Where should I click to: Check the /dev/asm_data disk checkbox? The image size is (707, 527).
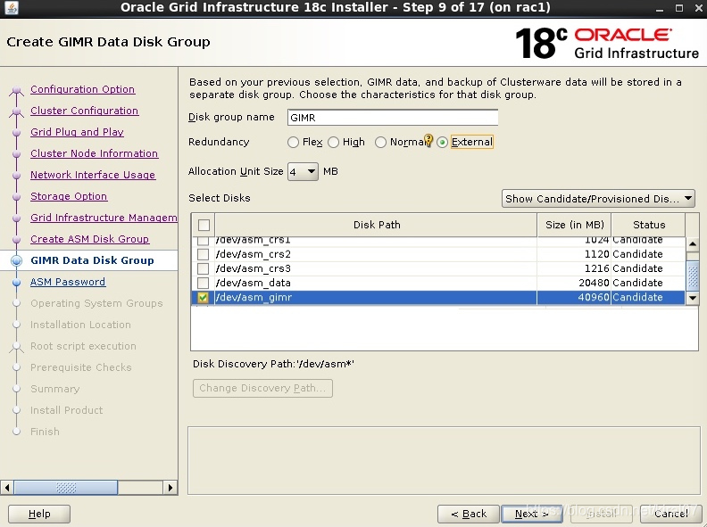tap(203, 283)
